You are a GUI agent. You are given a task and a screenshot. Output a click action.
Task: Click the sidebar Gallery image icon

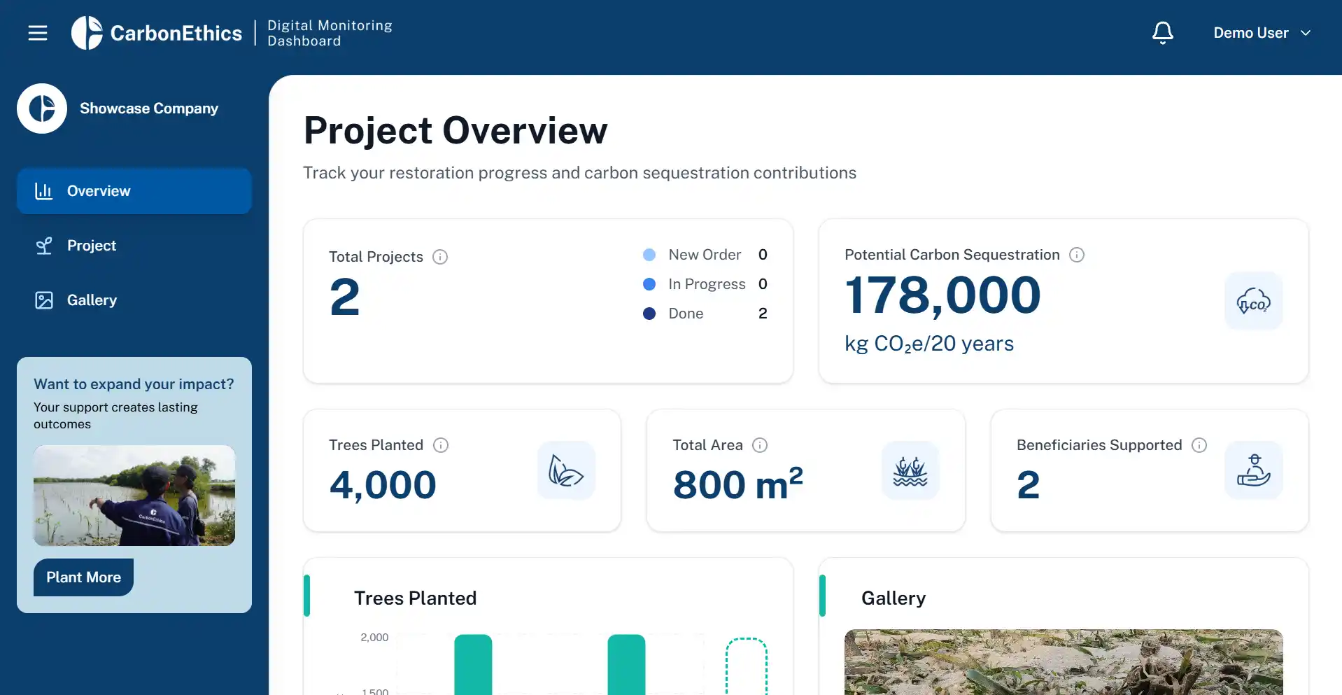(44, 300)
